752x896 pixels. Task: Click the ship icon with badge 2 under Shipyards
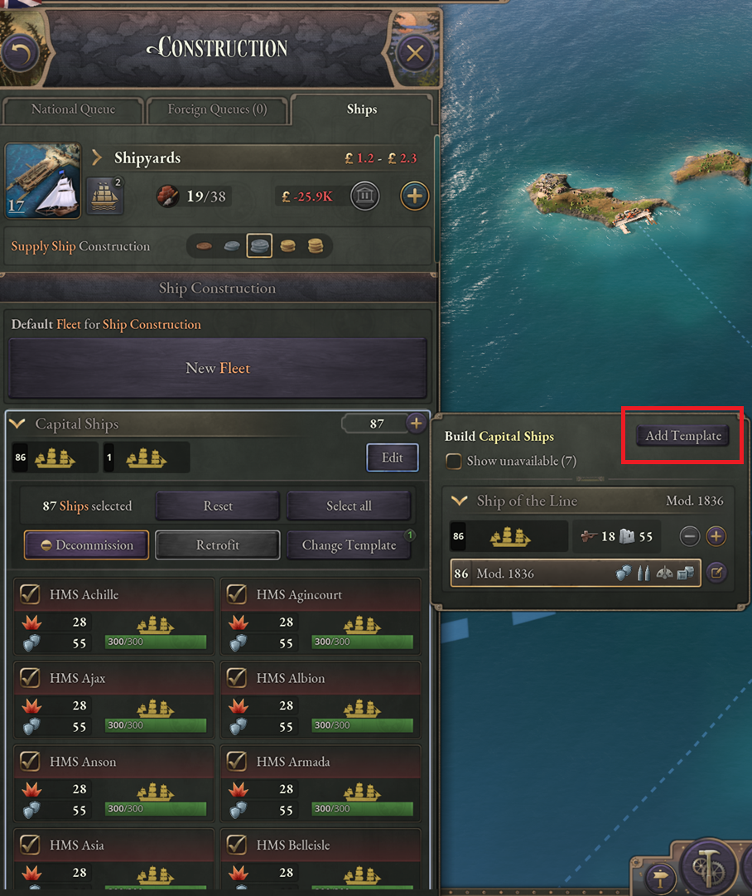point(105,196)
